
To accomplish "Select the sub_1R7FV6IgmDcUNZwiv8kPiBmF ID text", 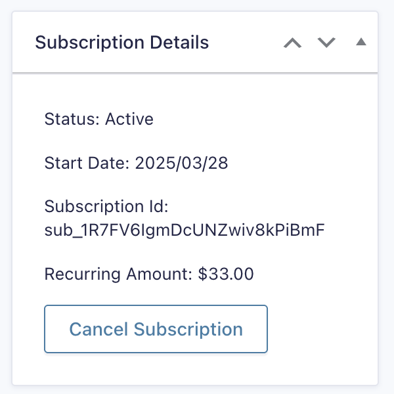I will point(185,230).
